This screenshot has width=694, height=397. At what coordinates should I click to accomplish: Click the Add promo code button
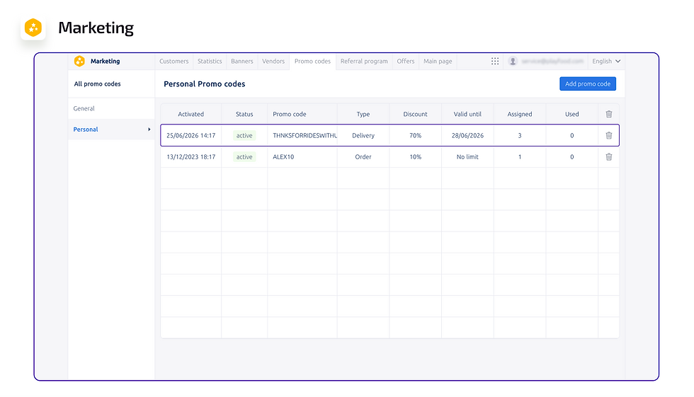(587, 84)
